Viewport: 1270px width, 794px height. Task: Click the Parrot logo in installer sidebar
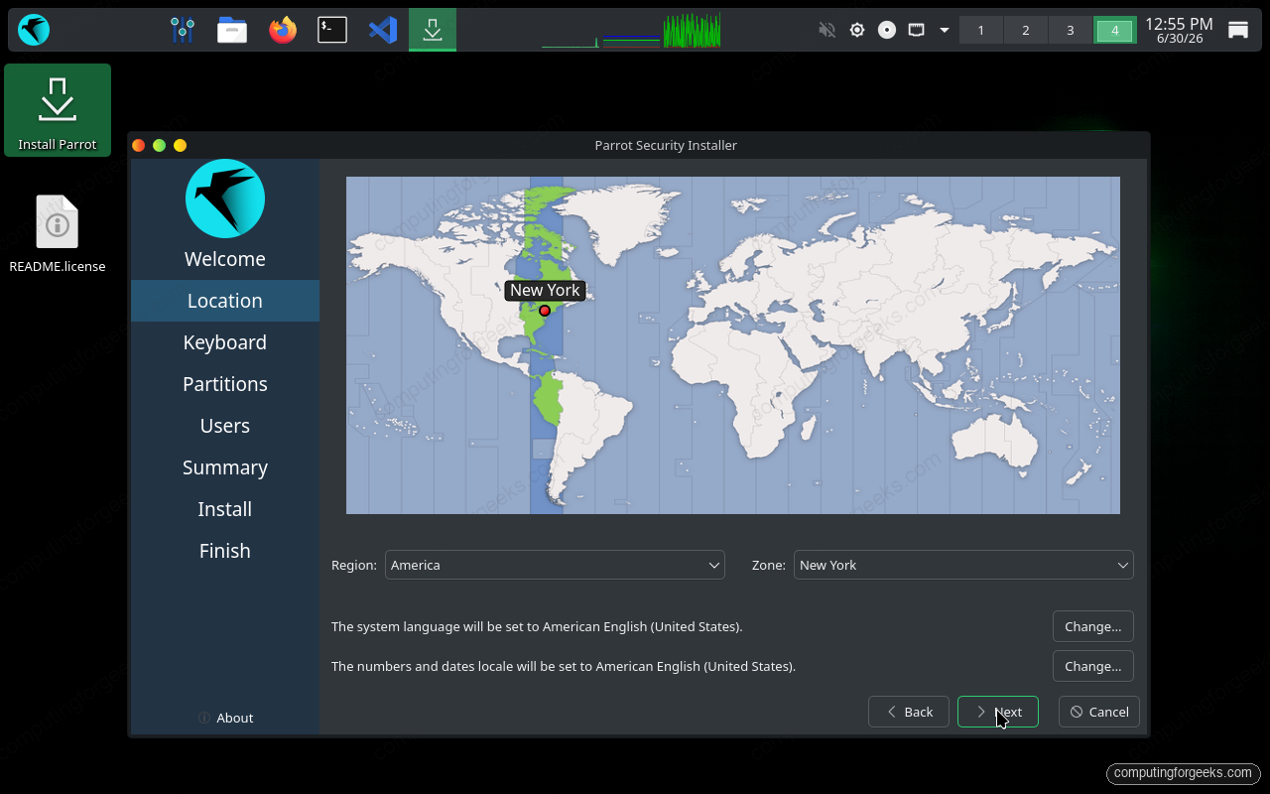tap(225, 198)
